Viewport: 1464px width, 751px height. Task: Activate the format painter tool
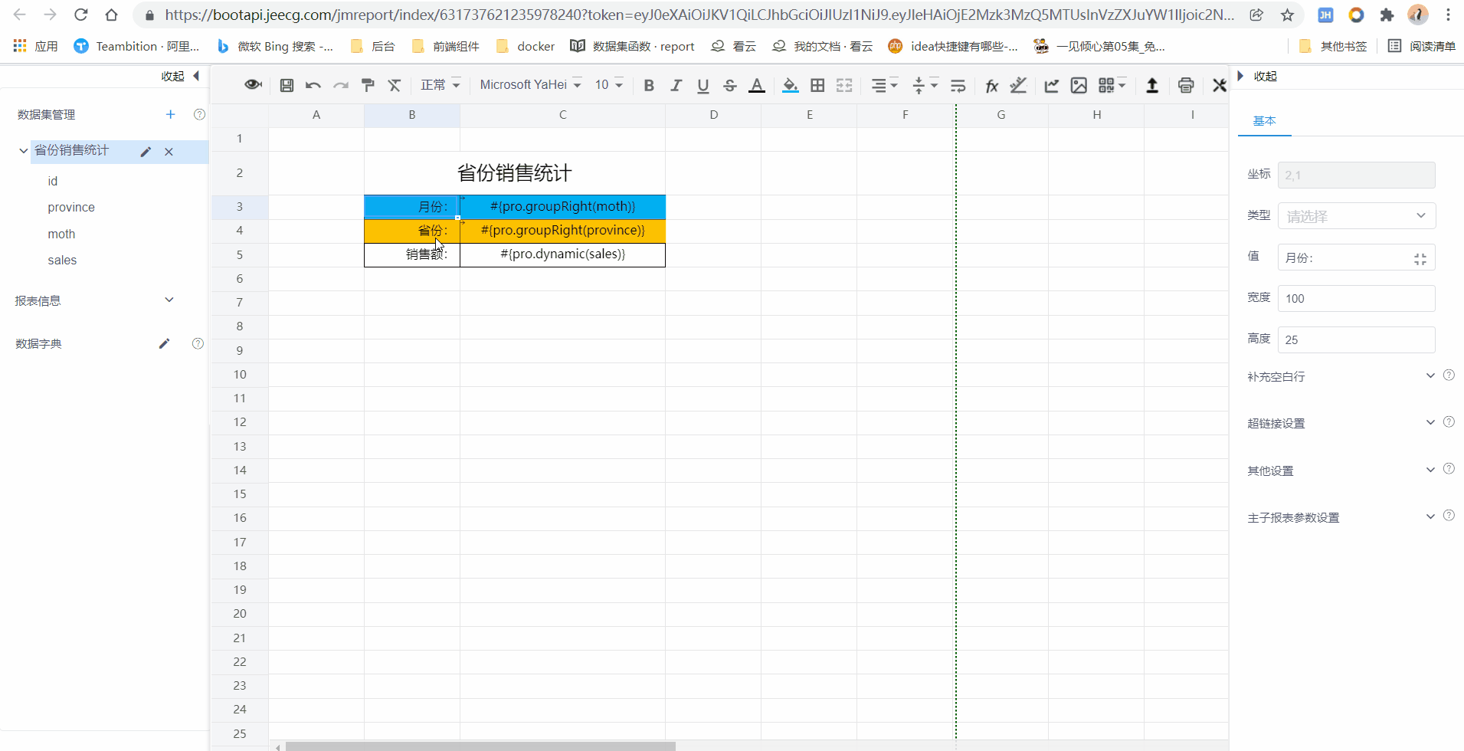[368, 85]
